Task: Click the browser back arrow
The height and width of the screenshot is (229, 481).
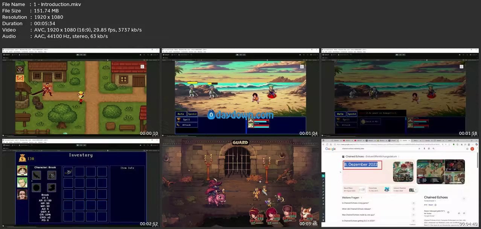Action: [324, 144]
